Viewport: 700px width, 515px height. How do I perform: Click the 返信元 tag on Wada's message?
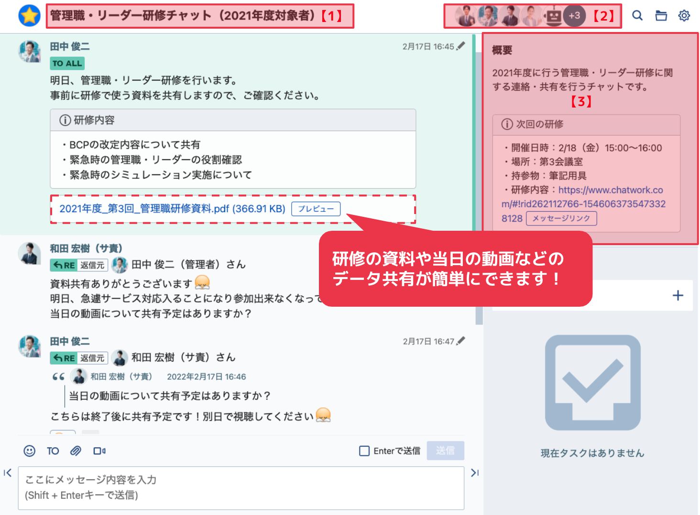(92, 265)
